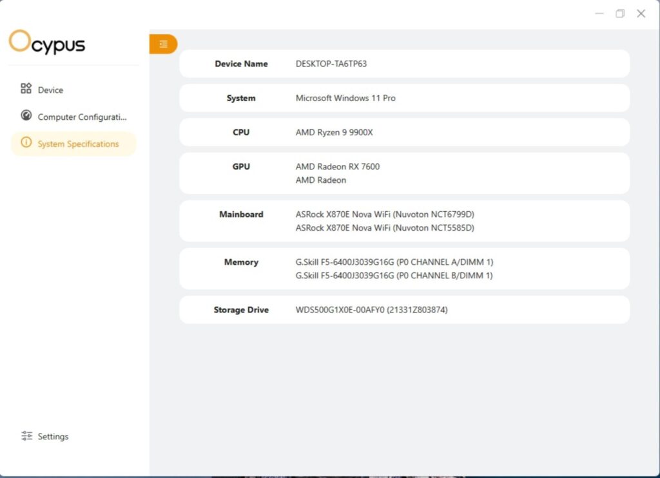Viewport: 660px width, 478px height.
Task: Click mainboard entry with Nuvoton NCT5585D
Action: tap(385, 227)
